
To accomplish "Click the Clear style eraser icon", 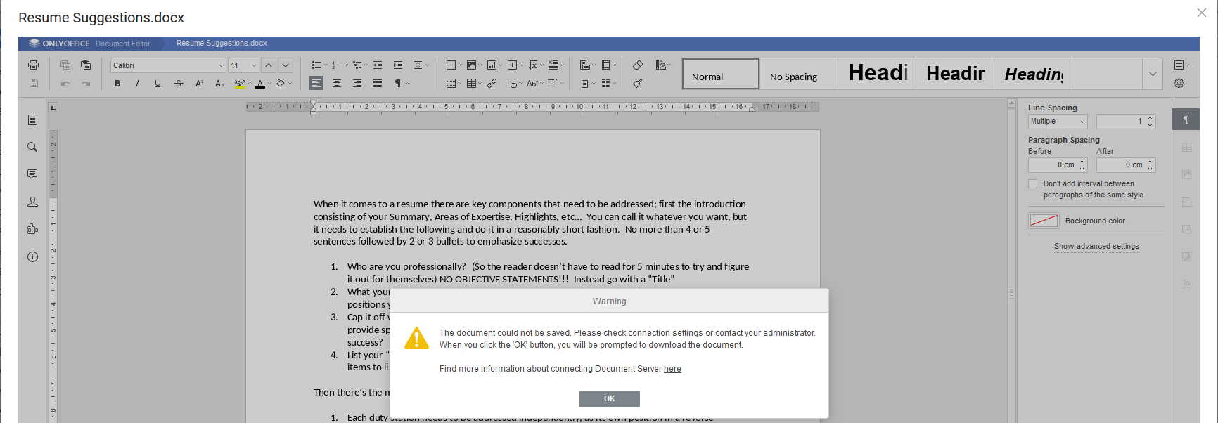I will 638,65.
